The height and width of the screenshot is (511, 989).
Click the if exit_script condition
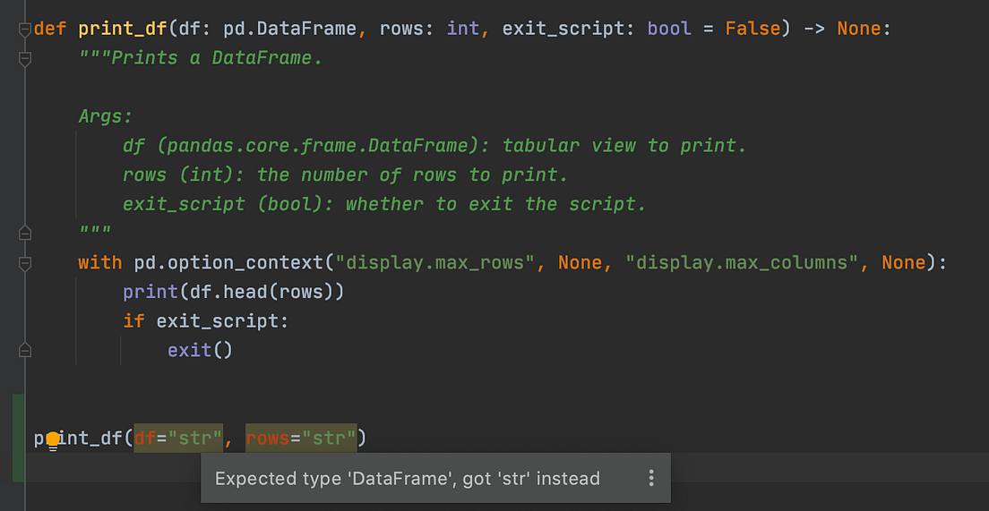pyautogui.click(x=206, y=320)
